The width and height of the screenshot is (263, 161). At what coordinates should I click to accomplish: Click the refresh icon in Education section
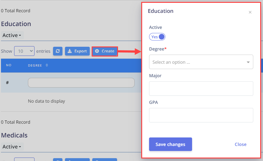(x=58, y=51)
